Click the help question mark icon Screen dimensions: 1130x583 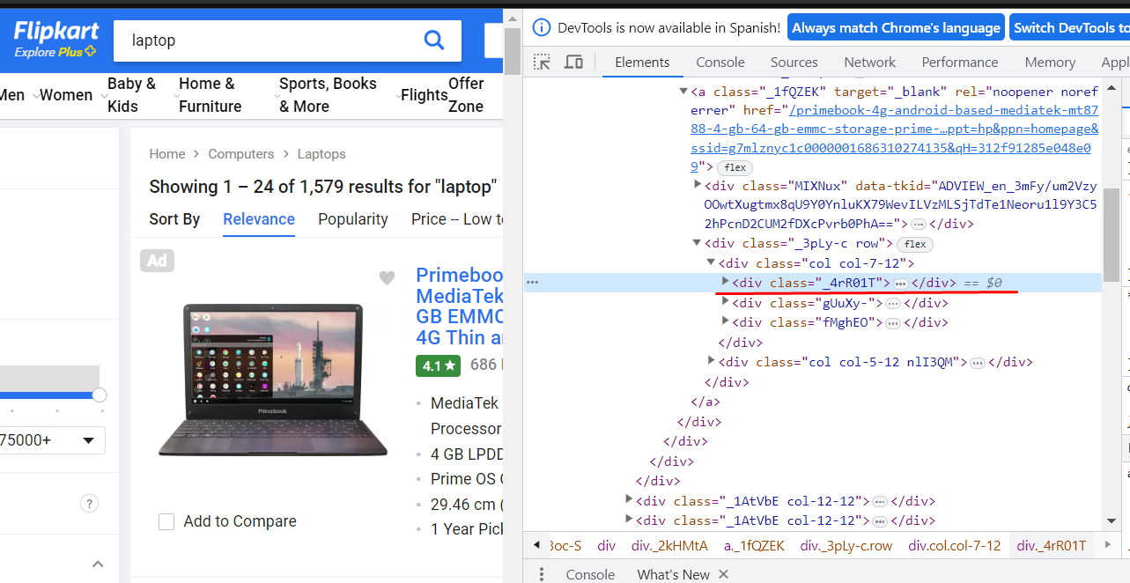click(x=89, y=504)
